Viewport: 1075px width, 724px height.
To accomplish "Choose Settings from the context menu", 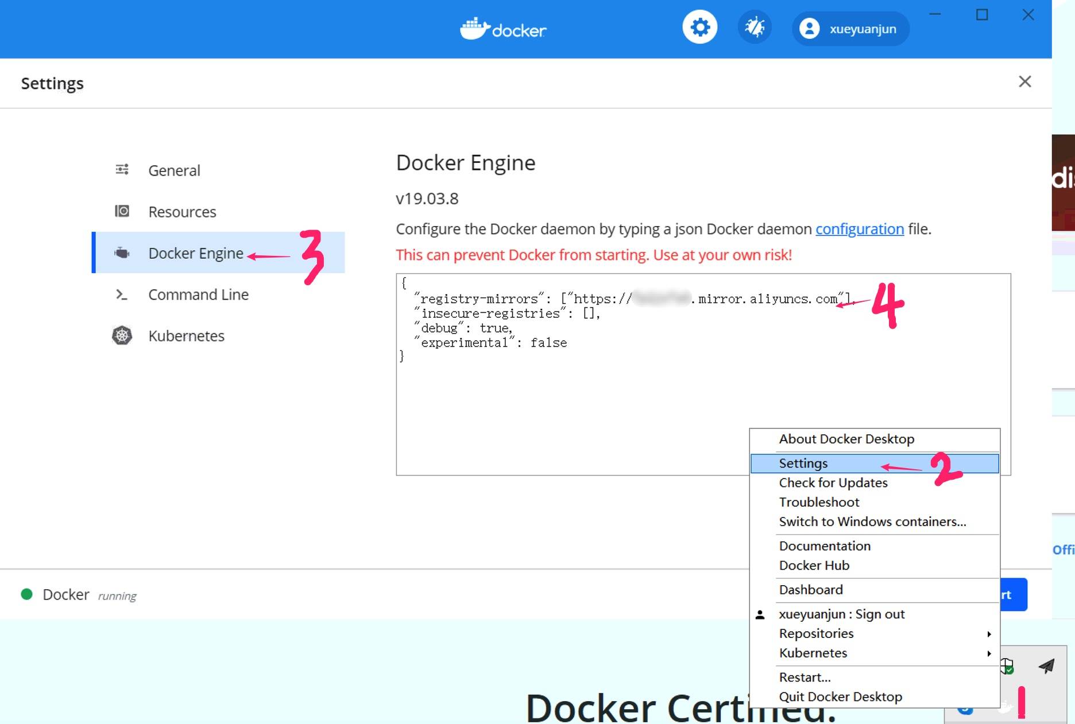I will click(803, 463).
